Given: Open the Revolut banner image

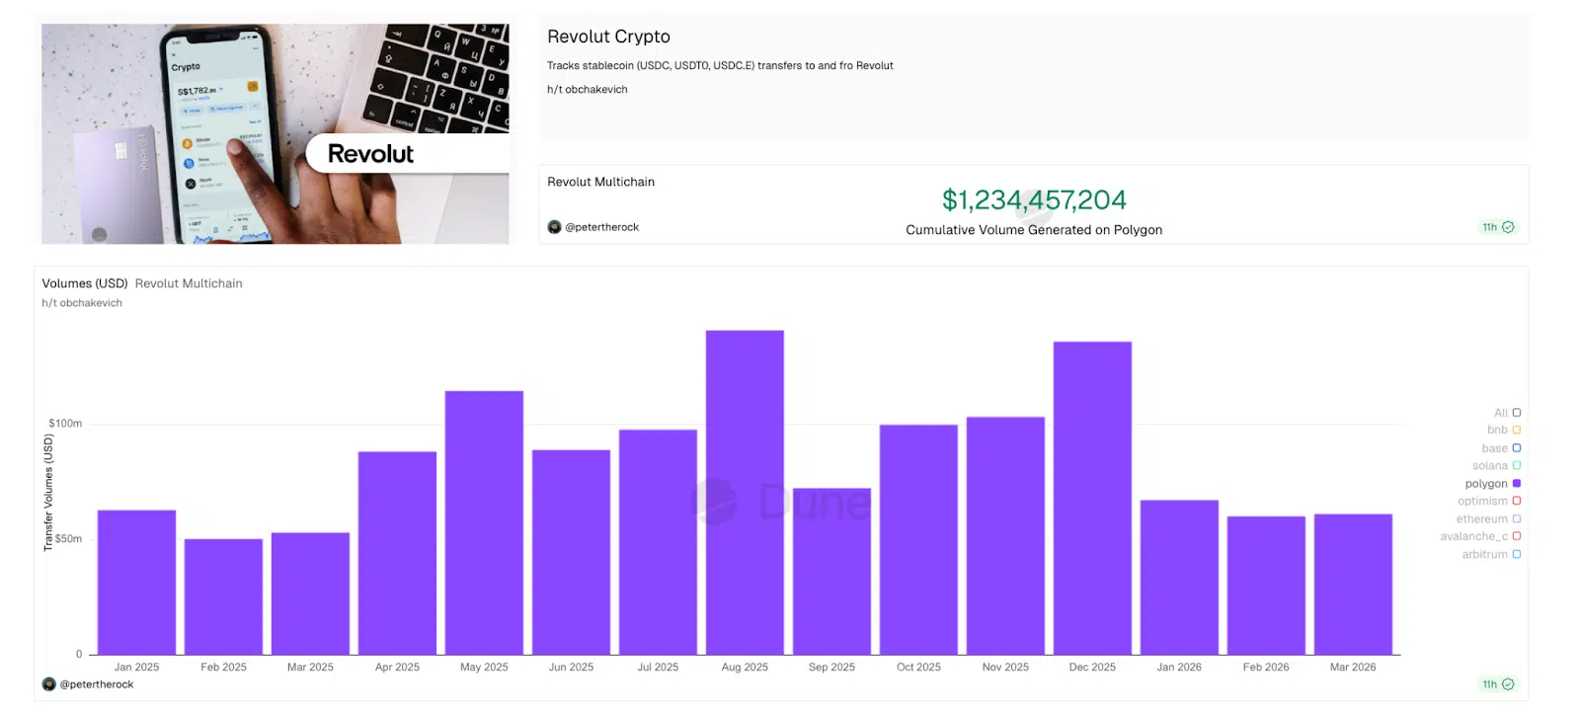Looking at the screenshot, I should coord(276,133).
